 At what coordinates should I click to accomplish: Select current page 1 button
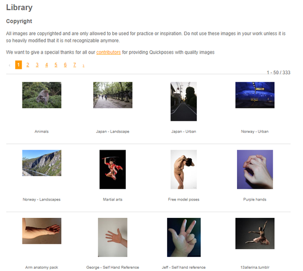coord(19,65)
